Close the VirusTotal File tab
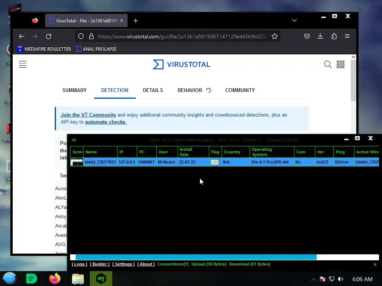Viewport: 382px width, 286px height. [122, 21]
